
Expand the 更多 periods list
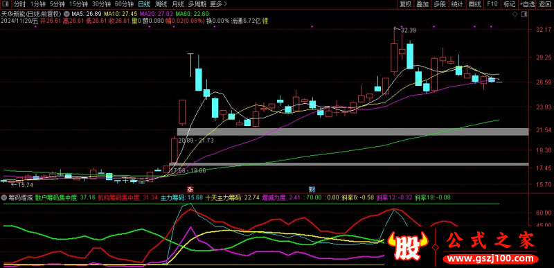pos(217,4)
